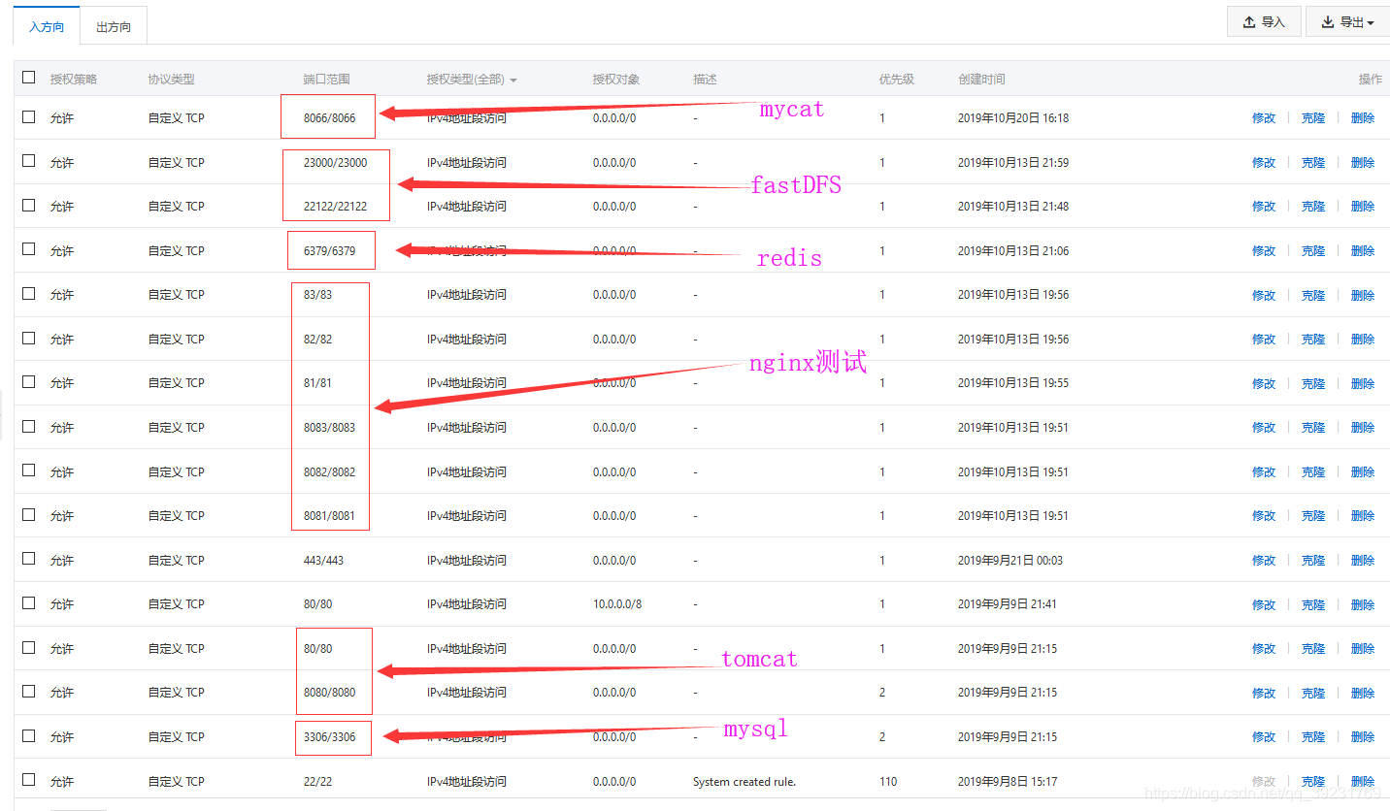Click 克隆 for the 8066/8066 rule
The height and width of the screenshot is (811, 1390).
click(x=1313, y=118)
